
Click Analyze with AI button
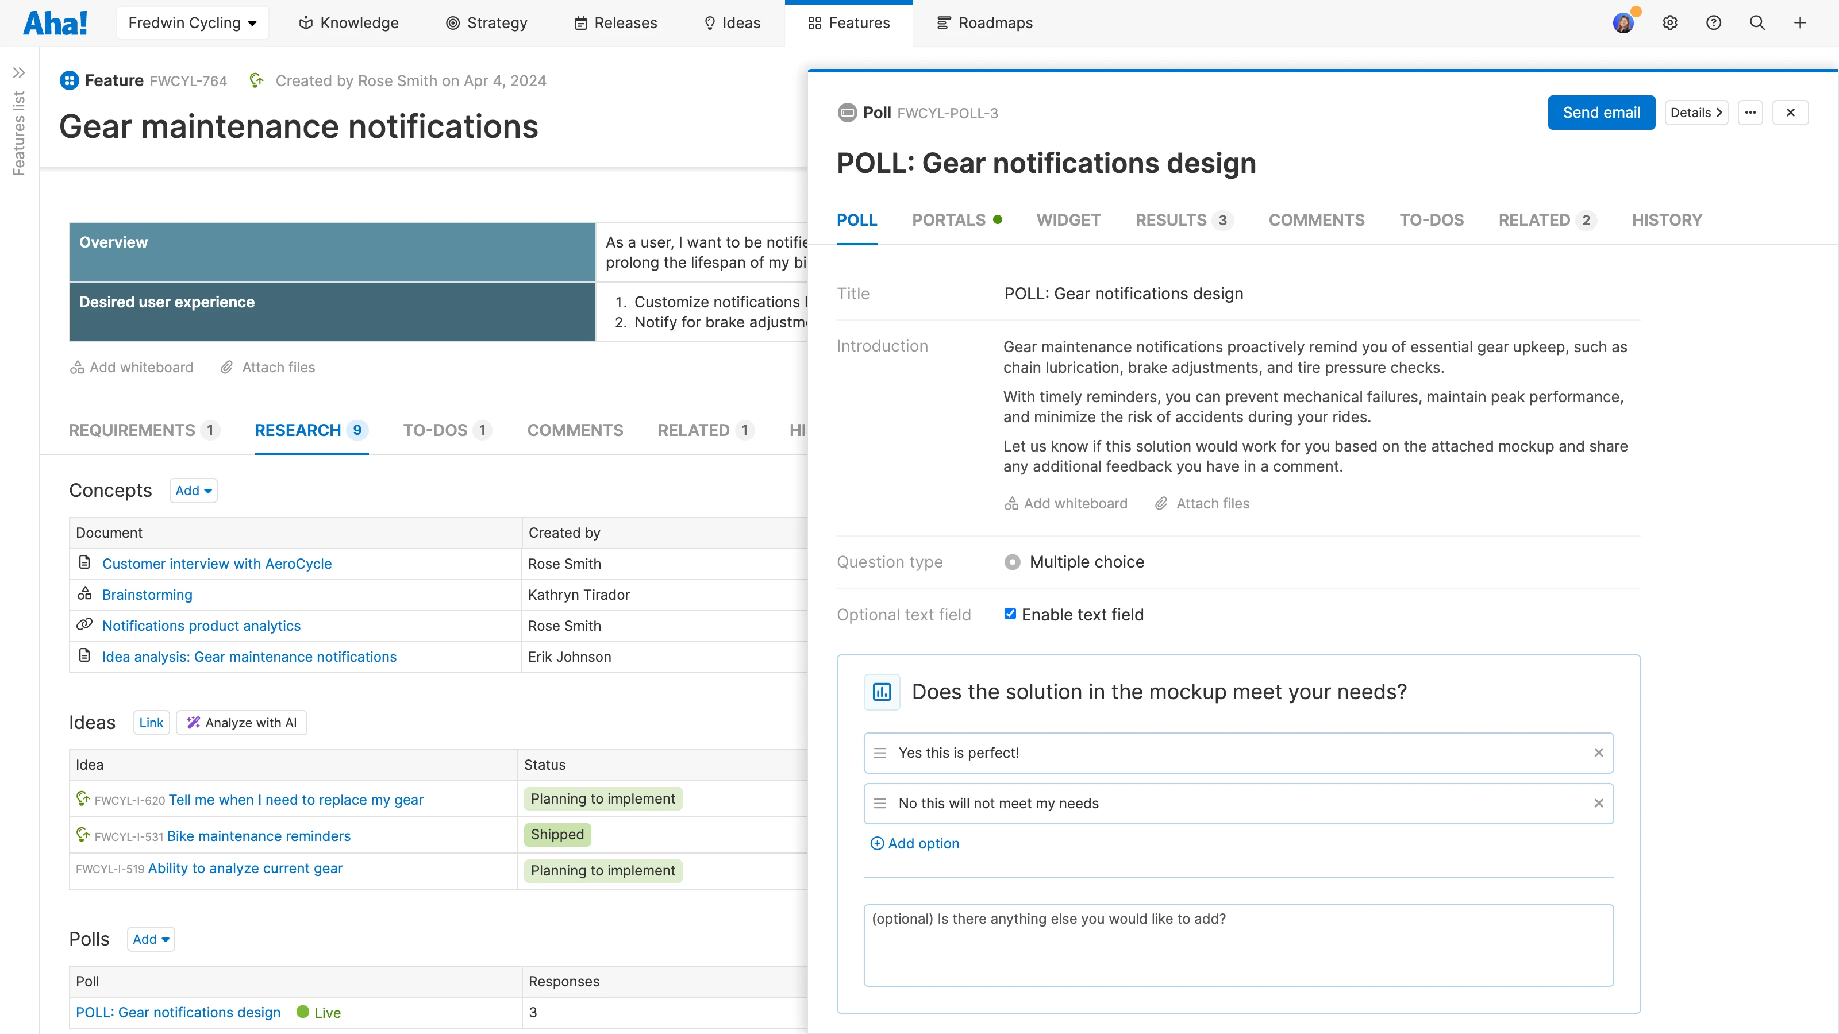242,723
